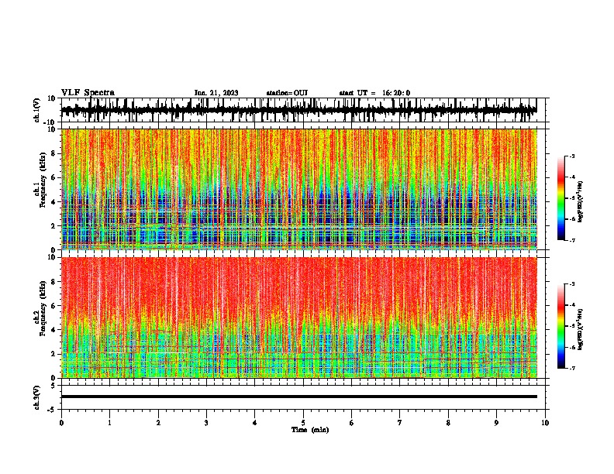Click the "-7" label on ch.2 color bar
This screenshot has width=614, height=474.
coord(572,368)
